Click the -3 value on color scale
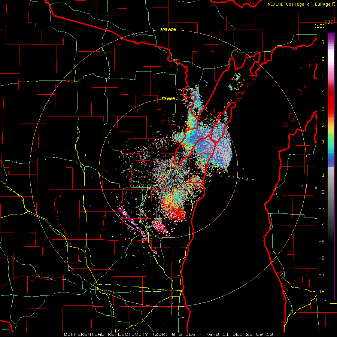337x337 pixels. tap(322, 209)
